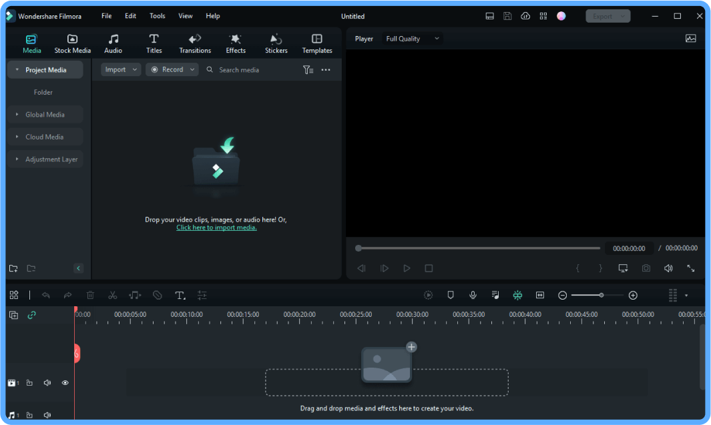Image resolution: width=711 pixels, height=425 pixels.
Task: Click the voiceover microphone icon
Action: (473, 295)
